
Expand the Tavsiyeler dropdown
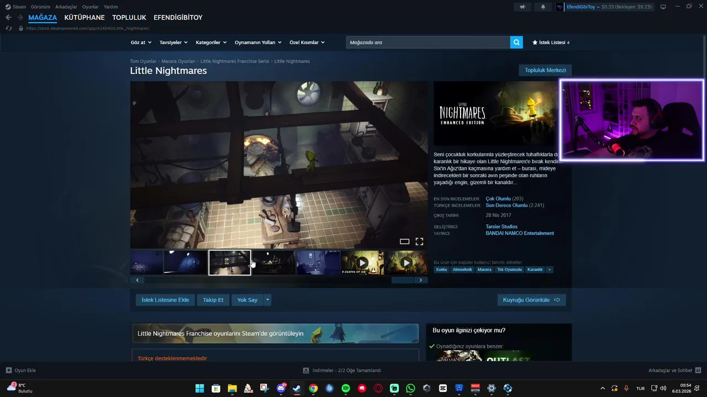click(173, 42)
